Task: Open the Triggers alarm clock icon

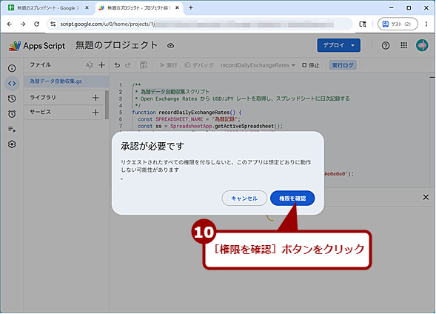Action: (x=12, y=114)
